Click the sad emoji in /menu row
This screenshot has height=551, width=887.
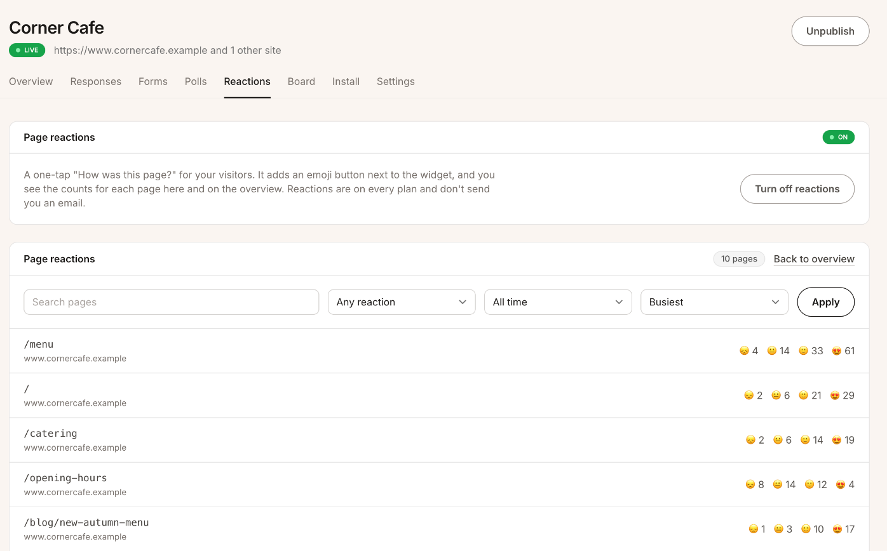pyautogui.click(x=744, y=351)
